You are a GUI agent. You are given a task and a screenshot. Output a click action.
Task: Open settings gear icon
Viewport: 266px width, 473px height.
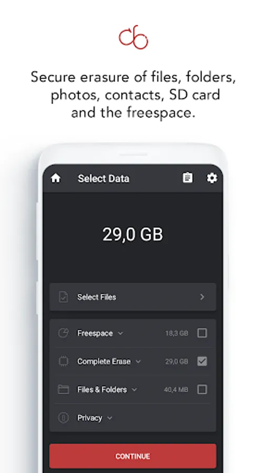[212, 178]
